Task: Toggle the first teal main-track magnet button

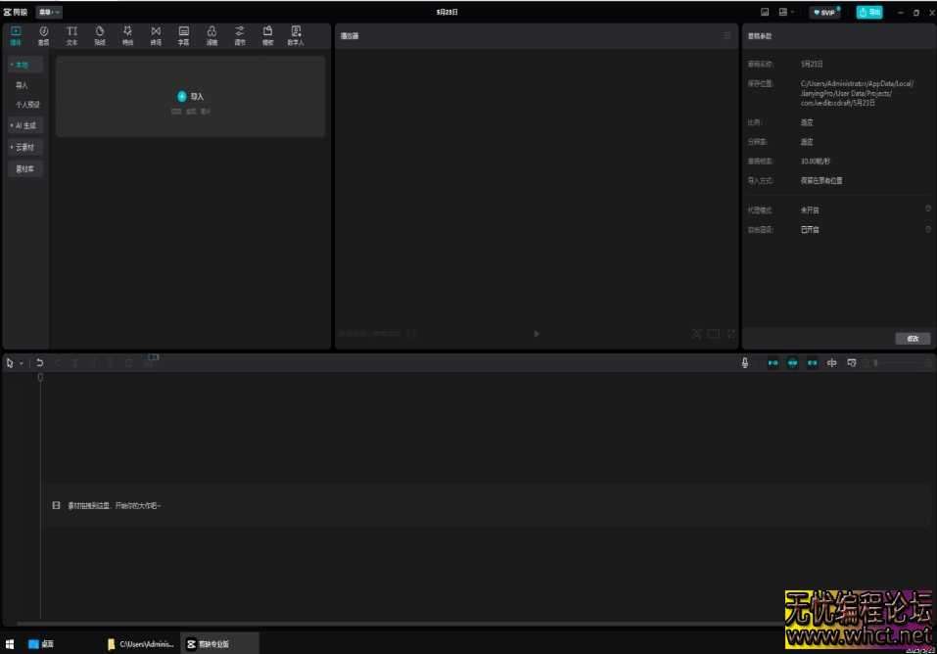Action: click(x=773, y=362)
